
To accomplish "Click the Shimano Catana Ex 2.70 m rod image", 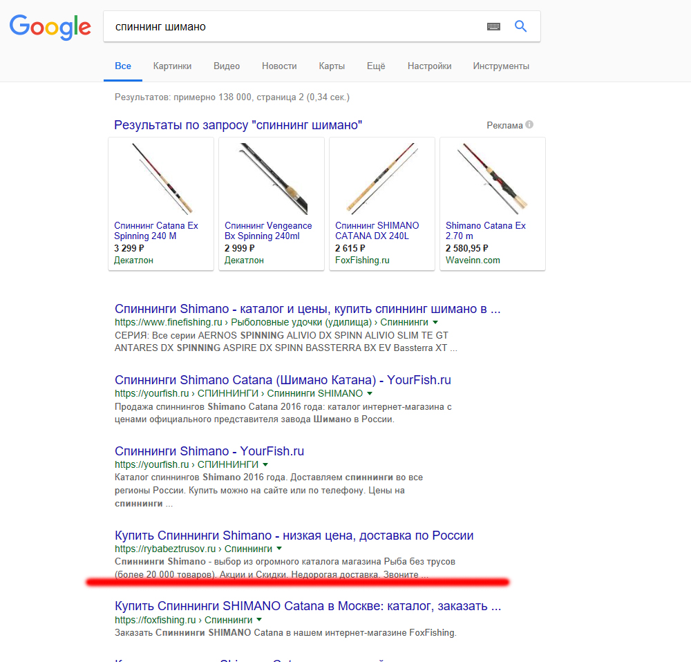I will (x=493, y=178).
